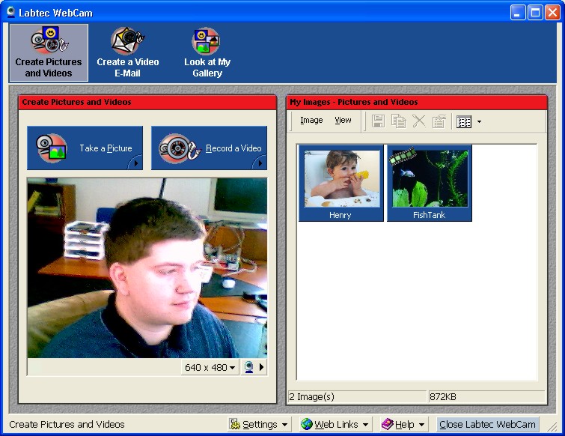The width and height of the screenshot is (565, 436).
Task: Click the Delete X icon
Action: point(419,121)
